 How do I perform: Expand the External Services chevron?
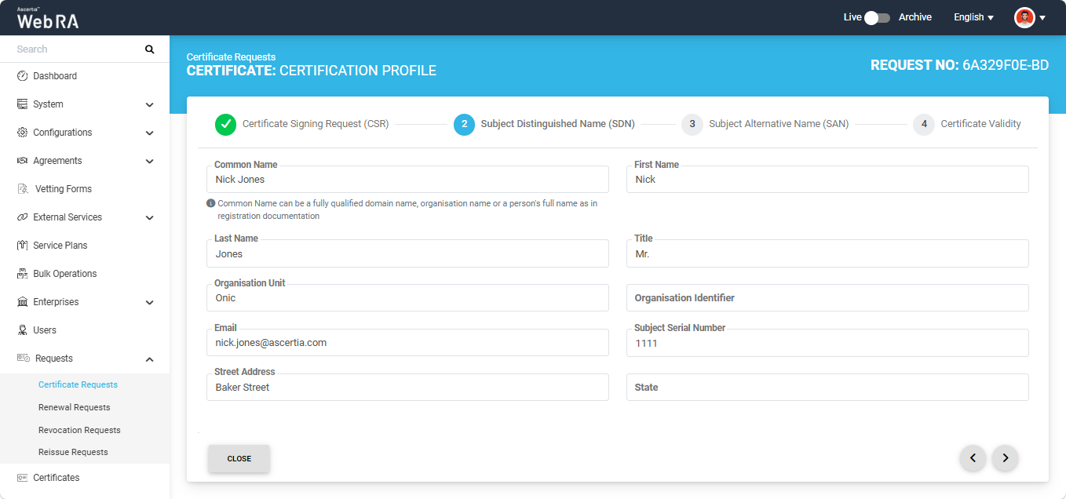point(150,218)
